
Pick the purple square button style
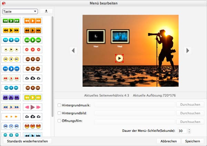(x=11, y=97)
